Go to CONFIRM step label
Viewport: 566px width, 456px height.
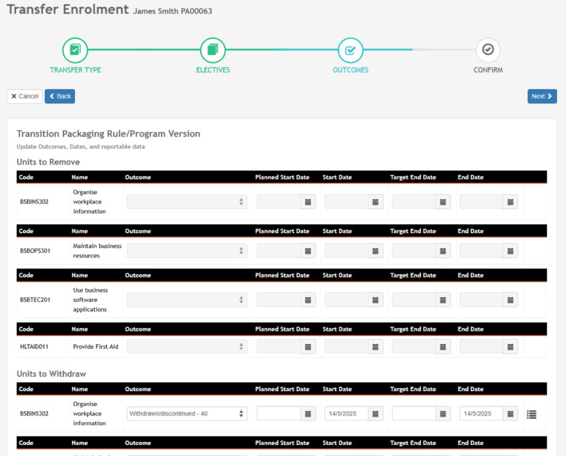(x=488, y=70)
